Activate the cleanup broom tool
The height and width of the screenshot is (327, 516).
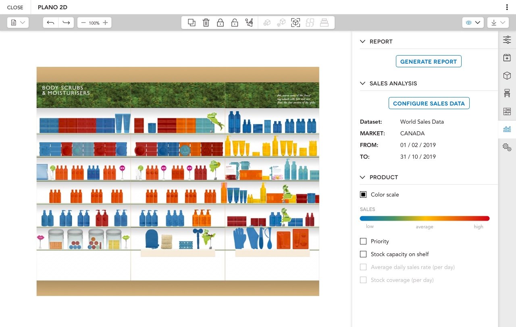[x=249, y=23]
